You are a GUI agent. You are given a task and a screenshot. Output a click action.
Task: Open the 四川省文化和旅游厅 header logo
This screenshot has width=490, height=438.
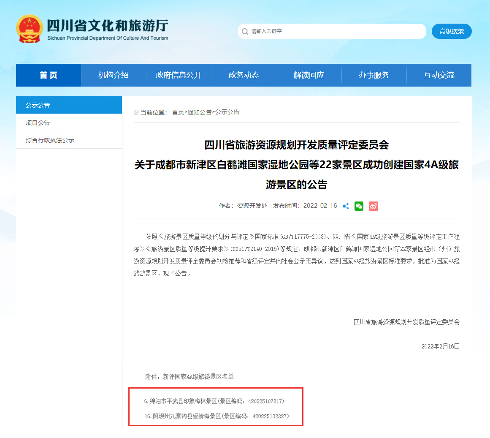pyautogui.click(x=93, y=28)
